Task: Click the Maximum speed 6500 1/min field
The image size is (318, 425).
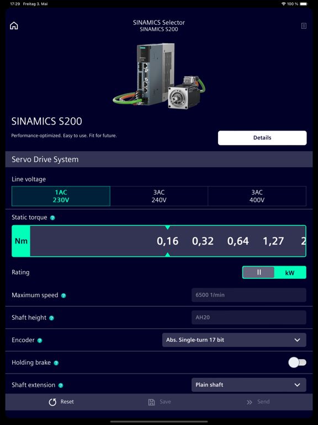Action: (249, 295)
